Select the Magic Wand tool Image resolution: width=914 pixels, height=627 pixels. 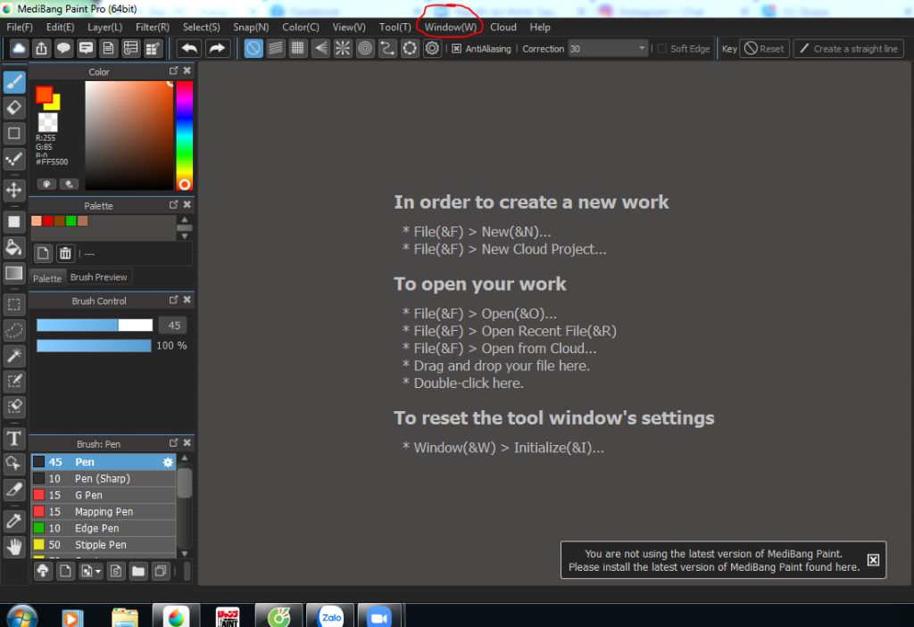pos(14,356)
